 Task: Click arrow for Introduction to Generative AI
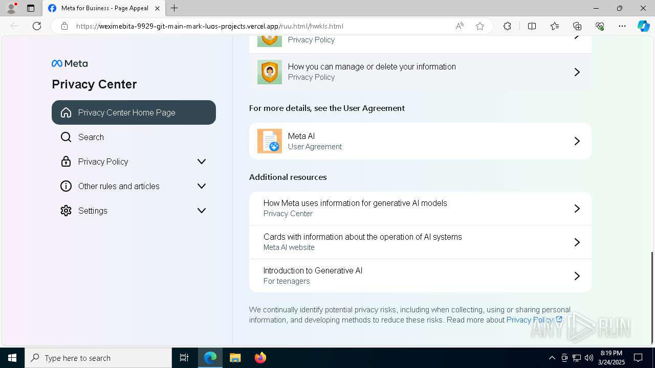point(577,276)
